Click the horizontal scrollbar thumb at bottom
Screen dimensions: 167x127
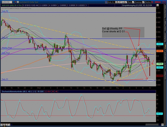click(x=152, y=125)
